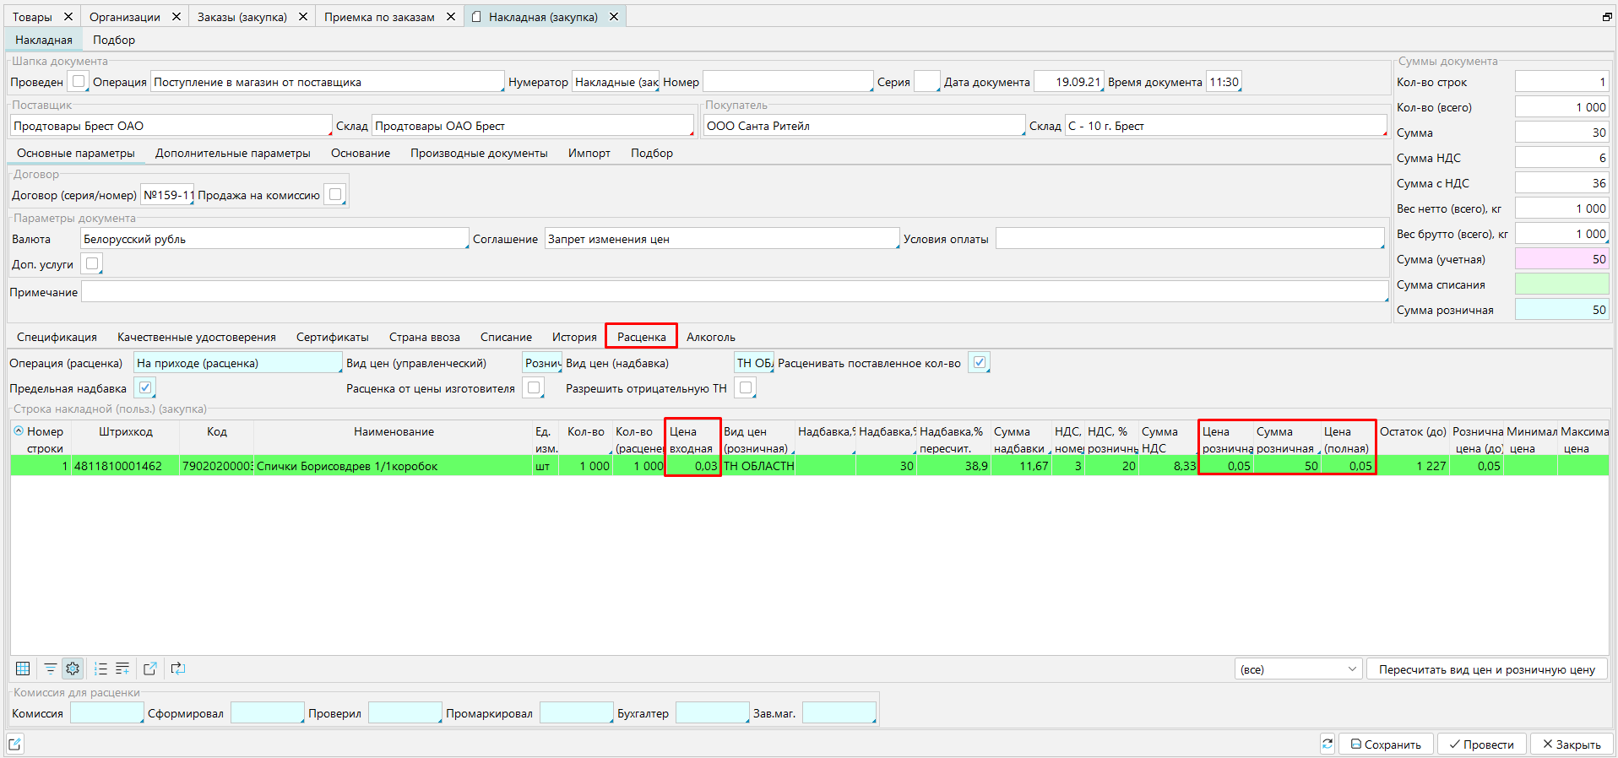This screenshot has height=758, width=1618.
Task: Click the table grid view icon
Action: (x=23, y=669)
